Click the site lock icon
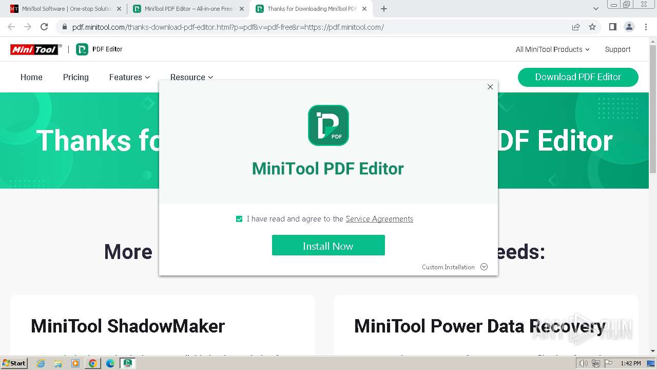The image size is (657, 370). [x=64, y=27]
